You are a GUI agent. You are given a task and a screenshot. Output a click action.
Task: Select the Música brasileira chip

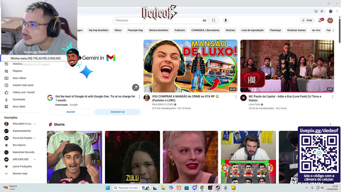tap(159, 30)
